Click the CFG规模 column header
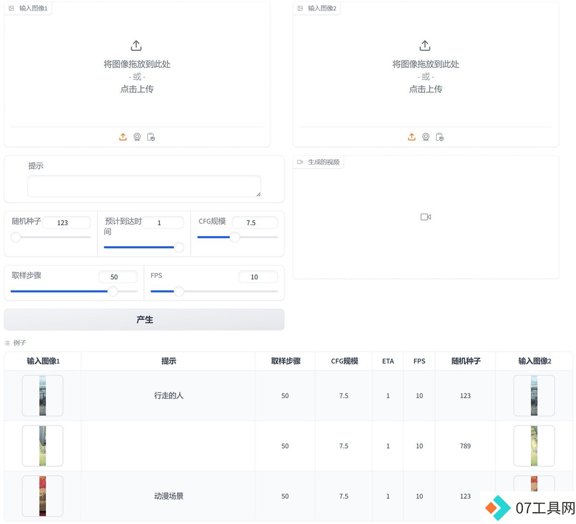The image size is (576, 524). 344,361
